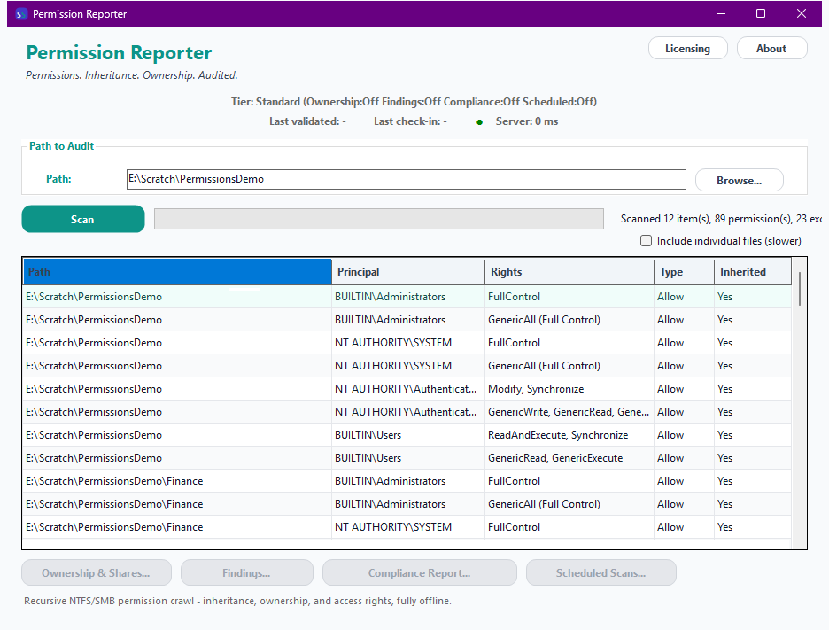Close the Permission Reporter window
Image resolution: width=829 pixels, height=630 pixels.
[x=802, y=14]
